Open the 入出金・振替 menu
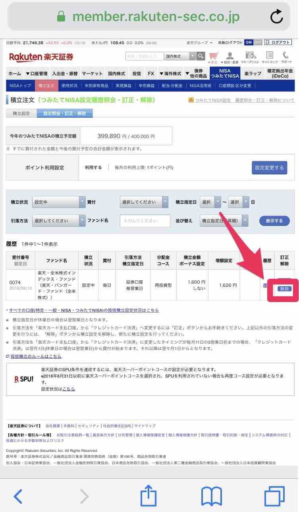 point(65,74)
